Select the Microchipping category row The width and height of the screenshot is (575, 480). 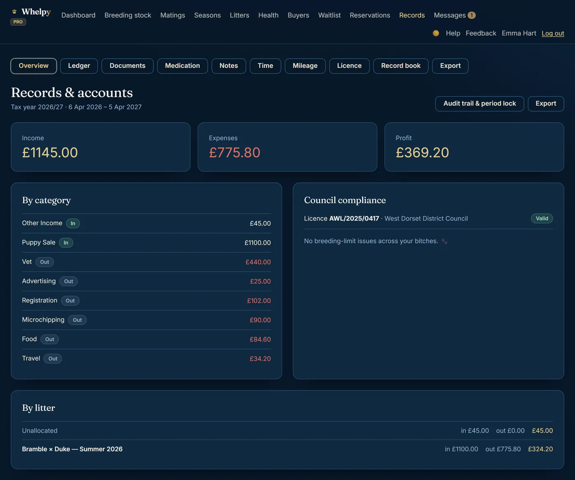coord(146,320)
